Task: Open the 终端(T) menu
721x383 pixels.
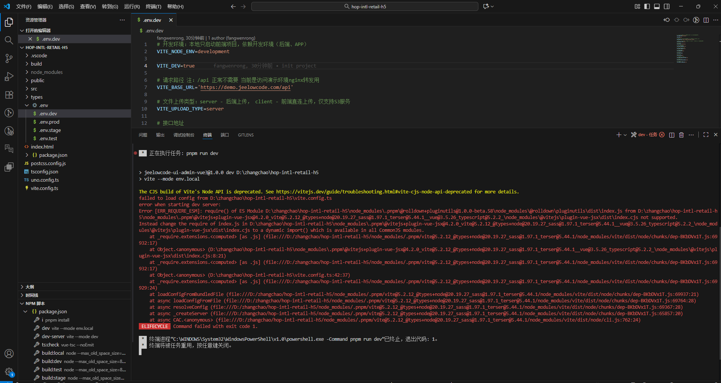Action: [x=153, y=6]
